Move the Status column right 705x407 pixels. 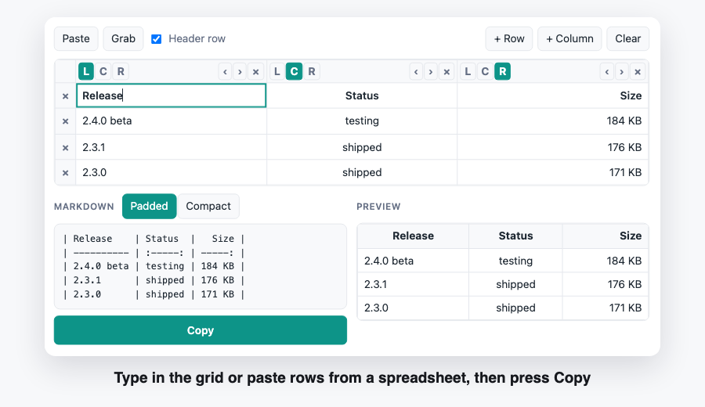pos(431,71)
